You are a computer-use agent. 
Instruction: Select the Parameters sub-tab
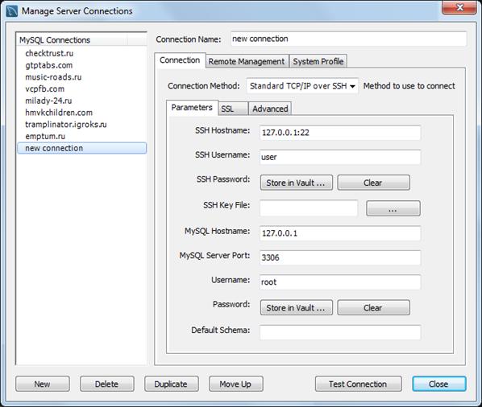click(192, 108)
